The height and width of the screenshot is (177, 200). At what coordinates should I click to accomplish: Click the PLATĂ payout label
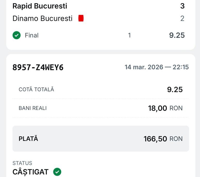point(28,139)
